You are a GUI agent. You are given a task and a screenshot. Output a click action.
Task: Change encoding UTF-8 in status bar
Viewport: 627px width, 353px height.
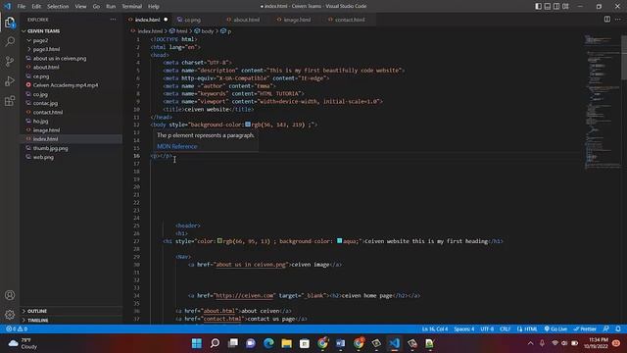point(487,329)
